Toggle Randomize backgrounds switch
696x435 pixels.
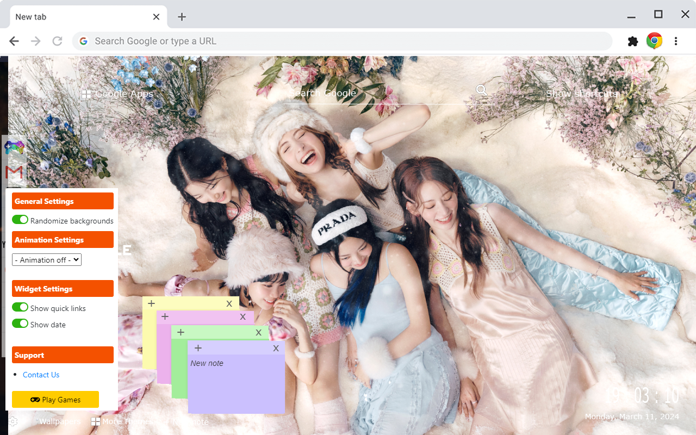tap(20, 220)
